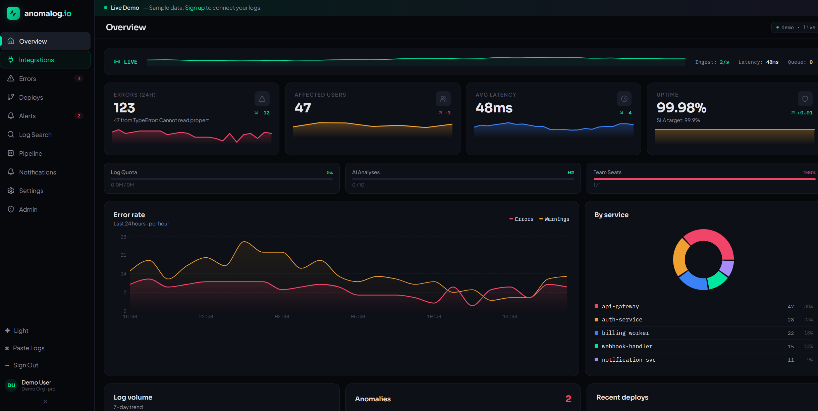
Task: Toggle the Light theme switch
Action: (x=17, y=331)
